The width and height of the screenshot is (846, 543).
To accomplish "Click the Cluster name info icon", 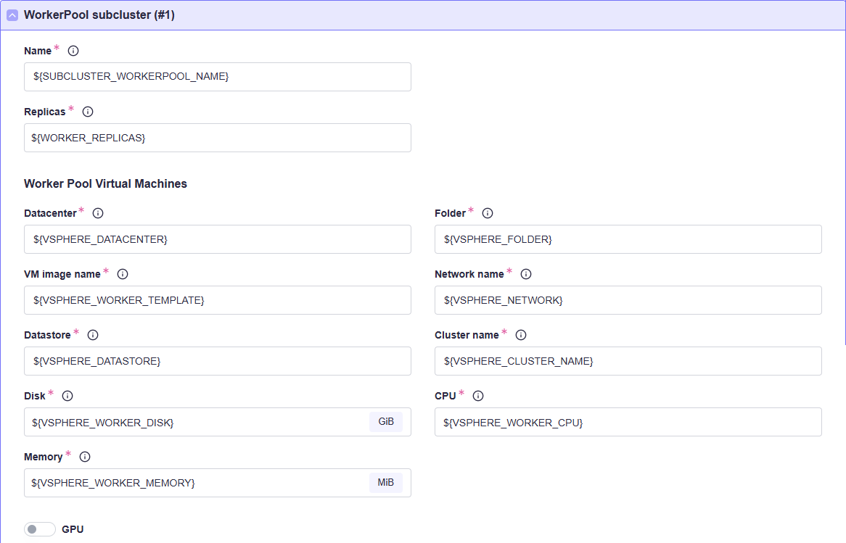I will pos(521,335).
